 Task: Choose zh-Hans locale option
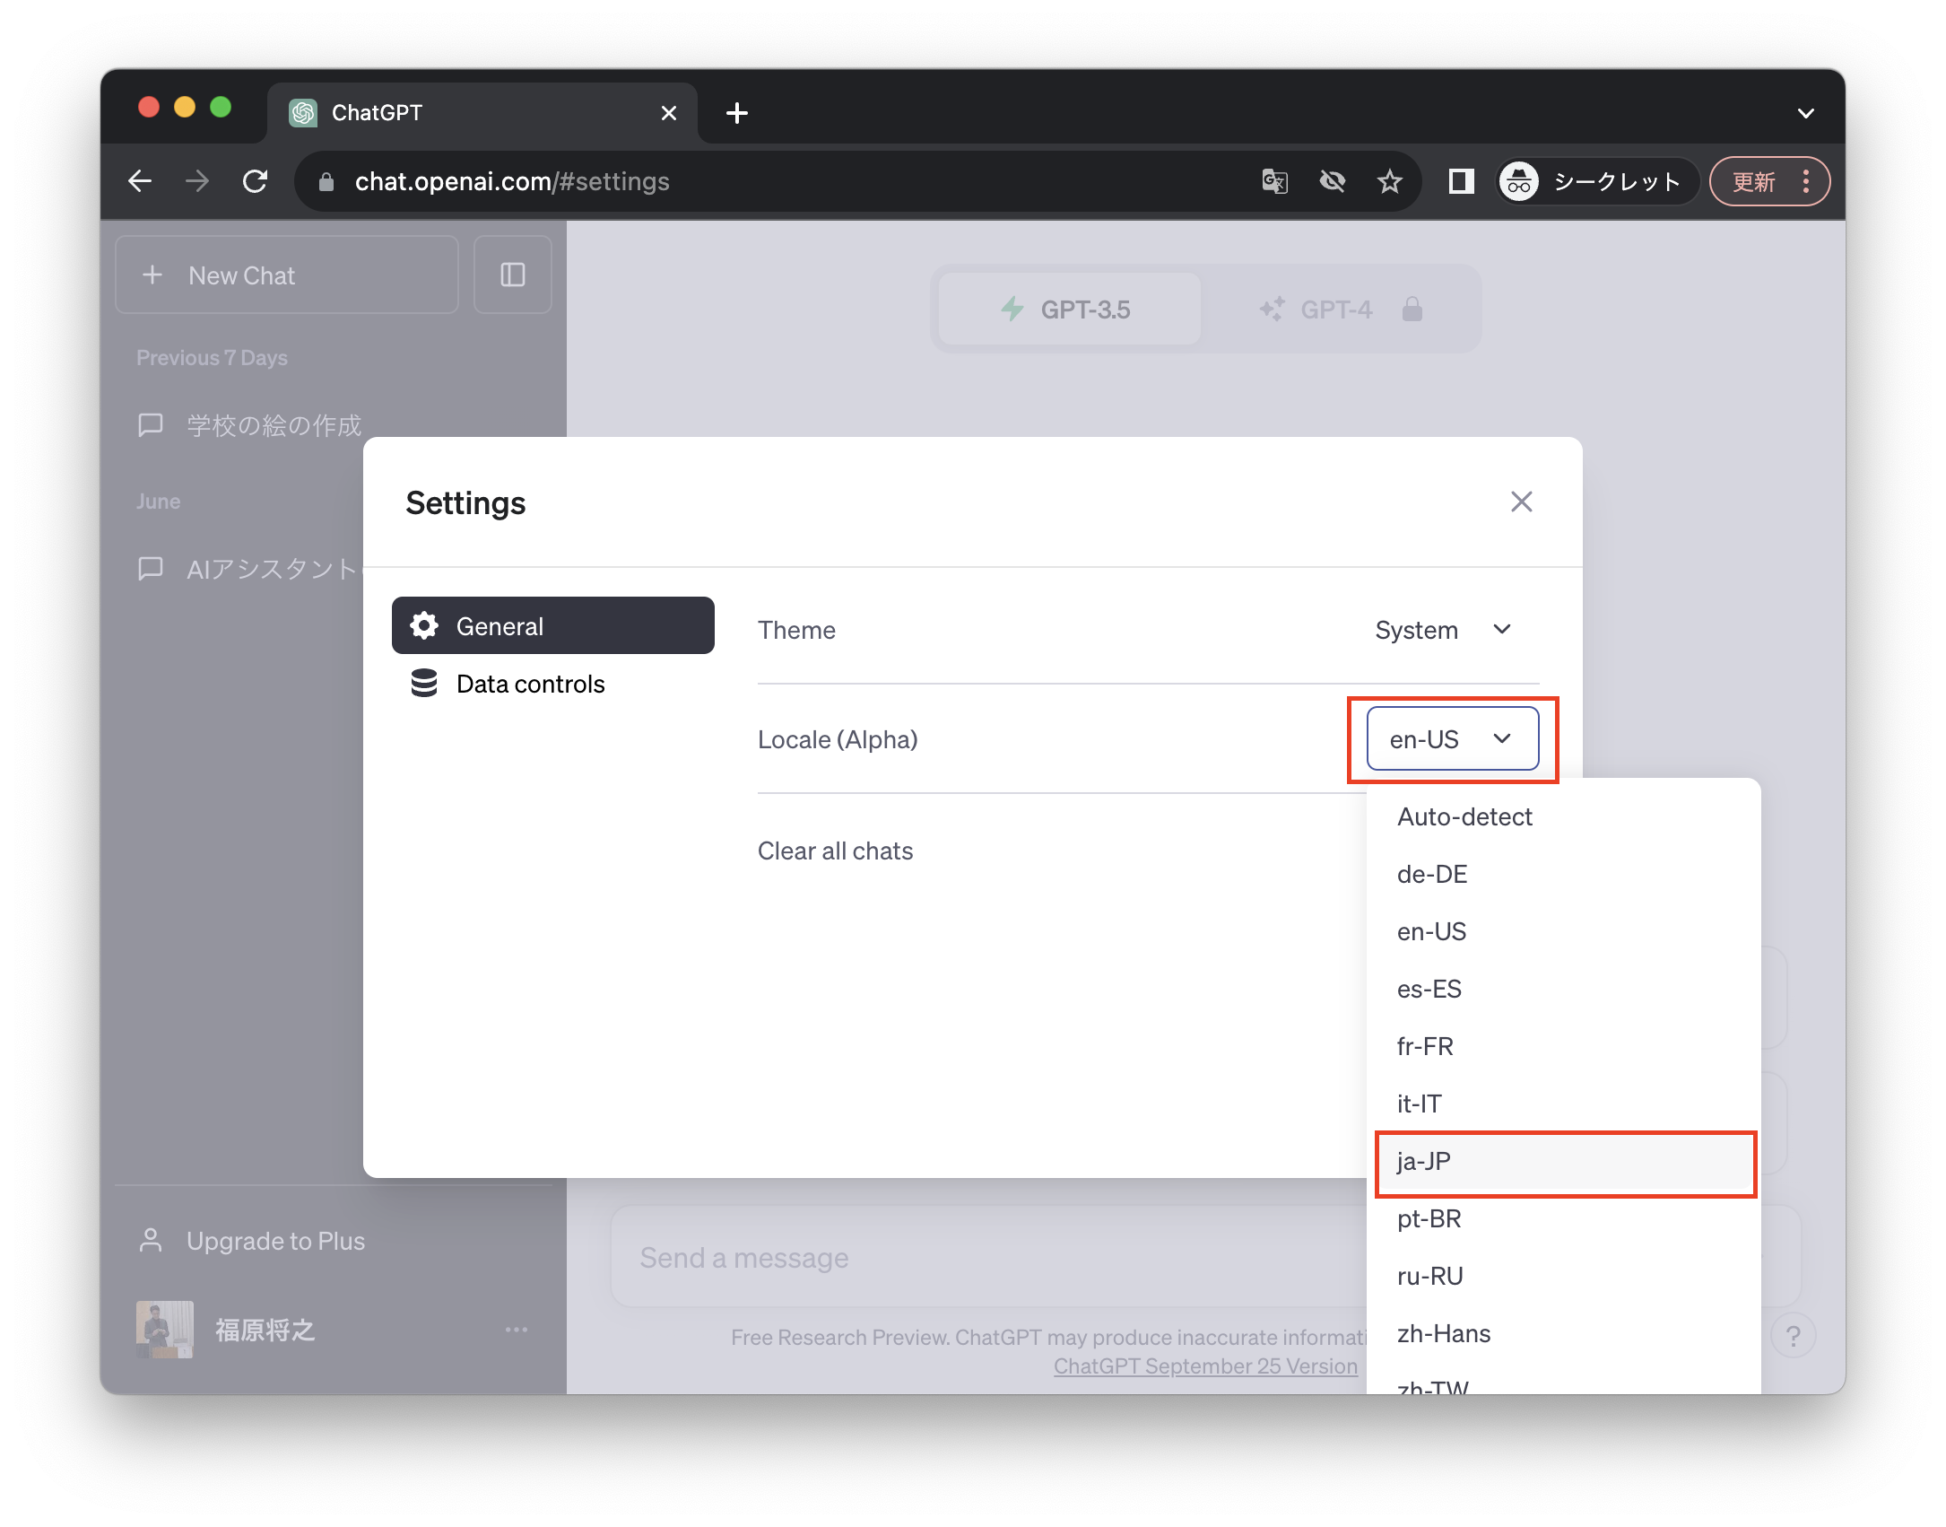point(1564,1333)
